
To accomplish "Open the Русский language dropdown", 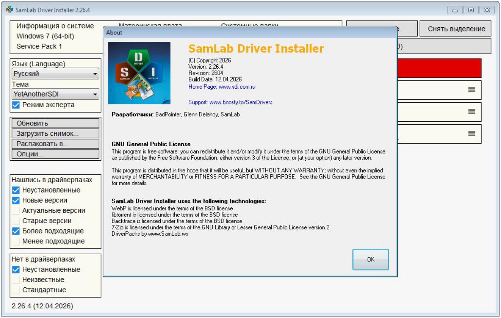I will tap(55, 74).
